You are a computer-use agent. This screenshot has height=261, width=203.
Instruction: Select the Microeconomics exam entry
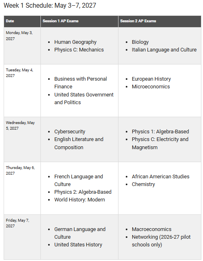point(151,87)
